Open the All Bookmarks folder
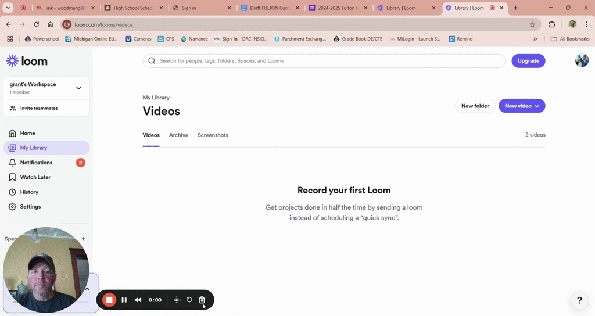Screen dimensions: 595x316 [570, 39]
